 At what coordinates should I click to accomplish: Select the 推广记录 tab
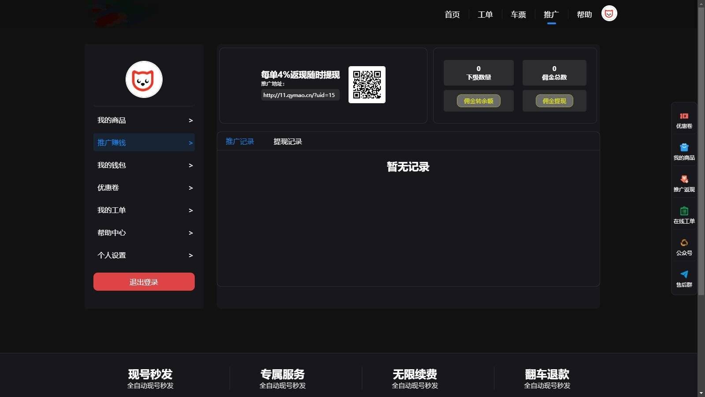click(x=240, y=142)
